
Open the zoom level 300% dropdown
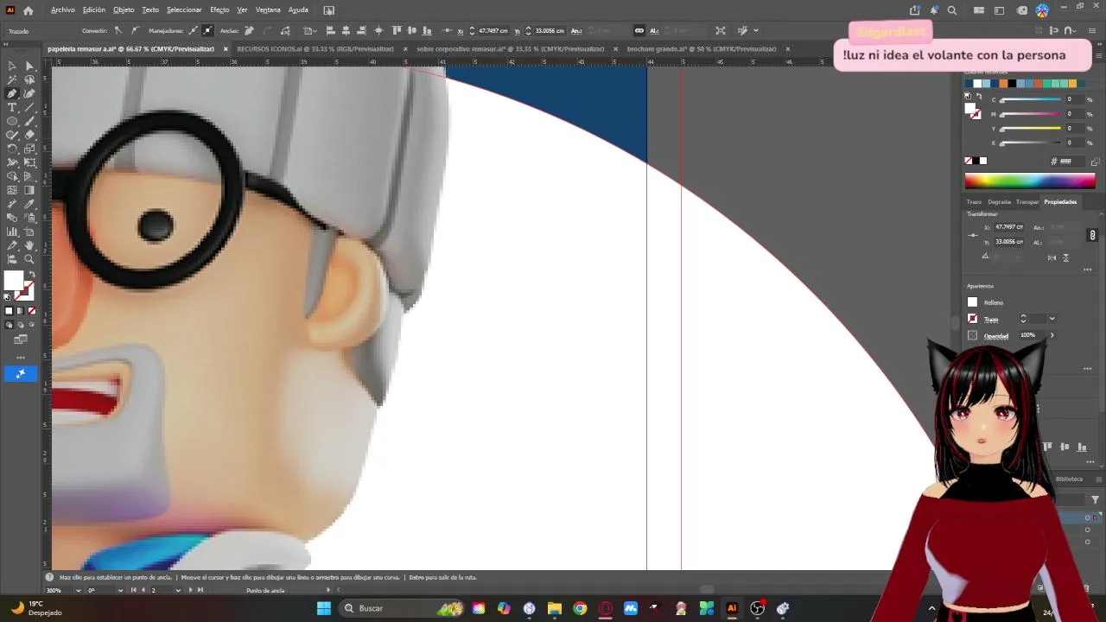(77, 590)
